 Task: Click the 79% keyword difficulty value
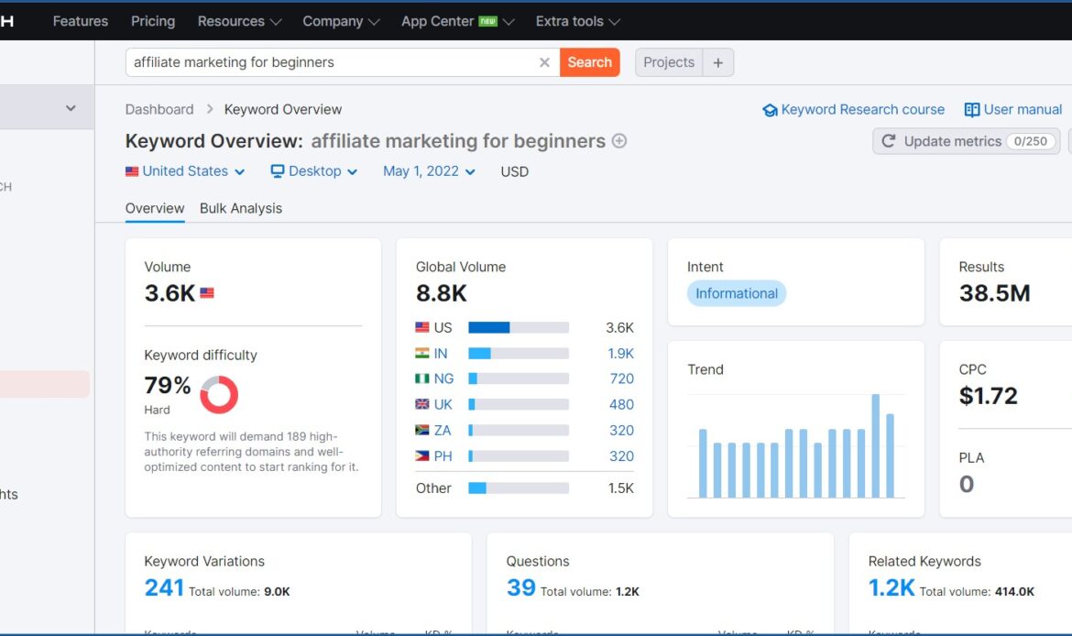[168, 385]
